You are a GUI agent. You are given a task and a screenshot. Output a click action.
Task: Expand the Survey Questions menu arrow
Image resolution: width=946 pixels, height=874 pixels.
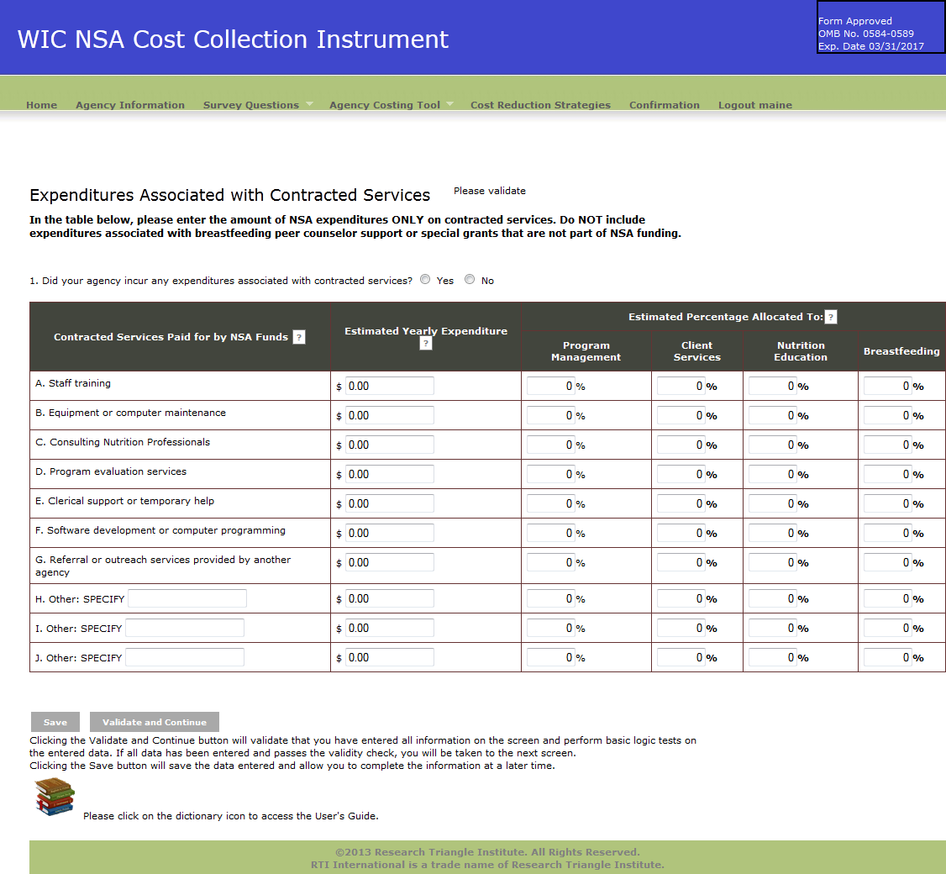(x=309, y=104)
